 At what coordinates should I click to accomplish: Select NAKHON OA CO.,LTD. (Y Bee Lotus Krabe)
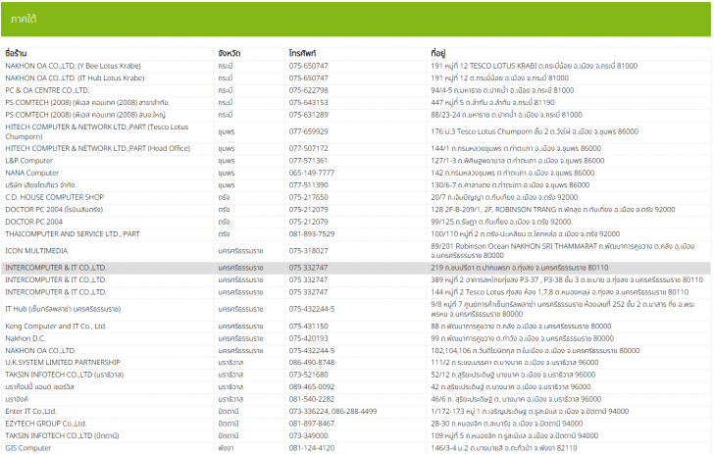click(73, 66)
